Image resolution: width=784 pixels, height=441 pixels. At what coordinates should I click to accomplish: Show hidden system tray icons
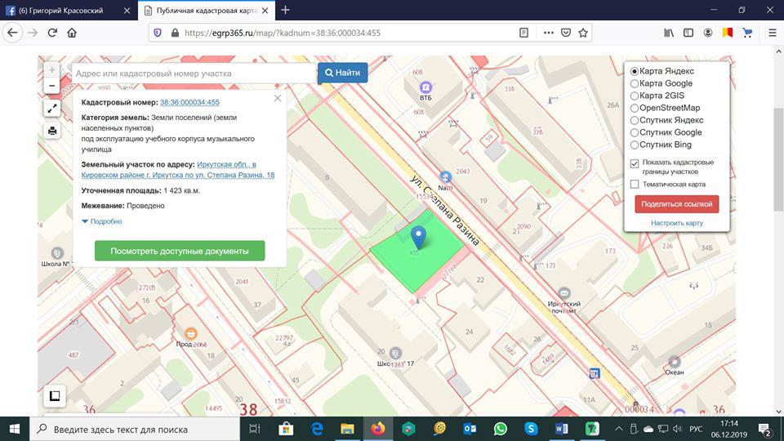(618, 429)
